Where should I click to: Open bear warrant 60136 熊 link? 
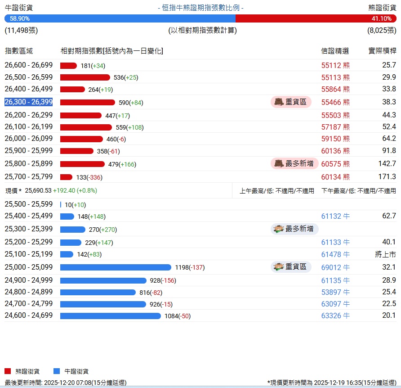pos(335,151)
